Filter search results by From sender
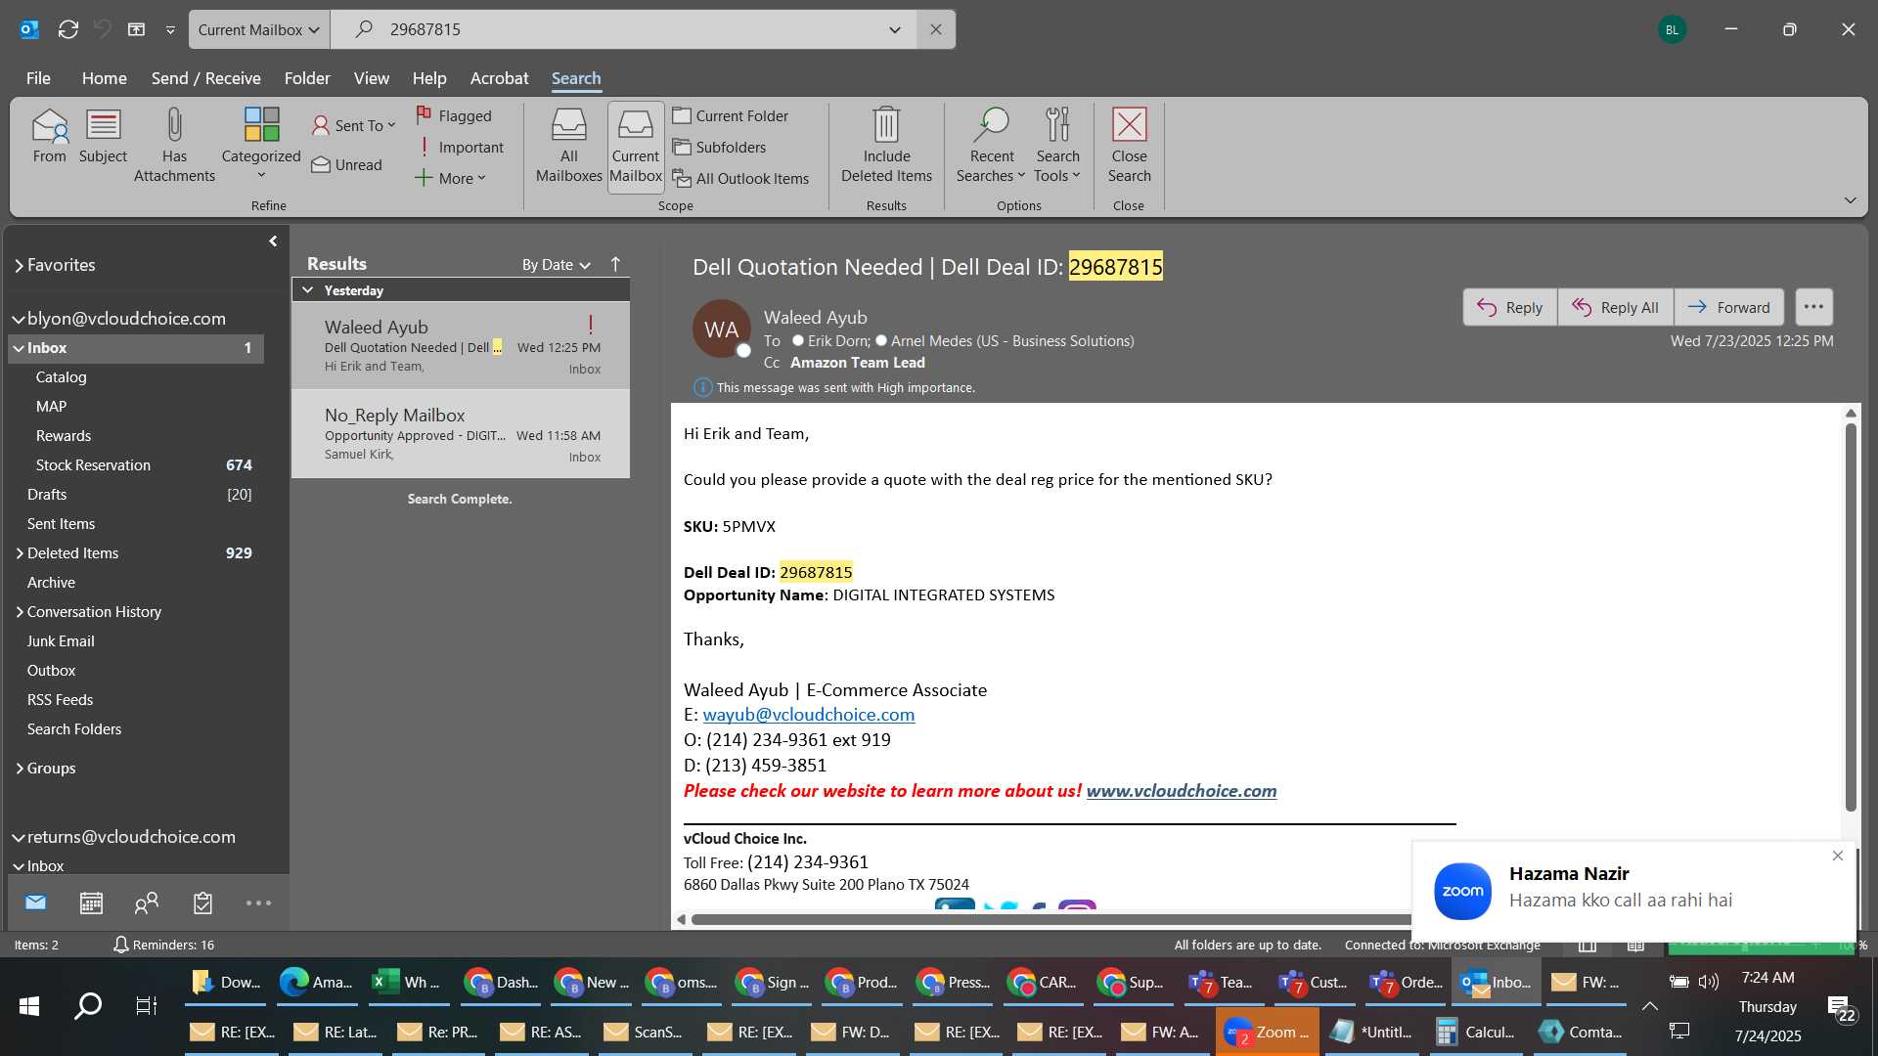 click(49, 136)
